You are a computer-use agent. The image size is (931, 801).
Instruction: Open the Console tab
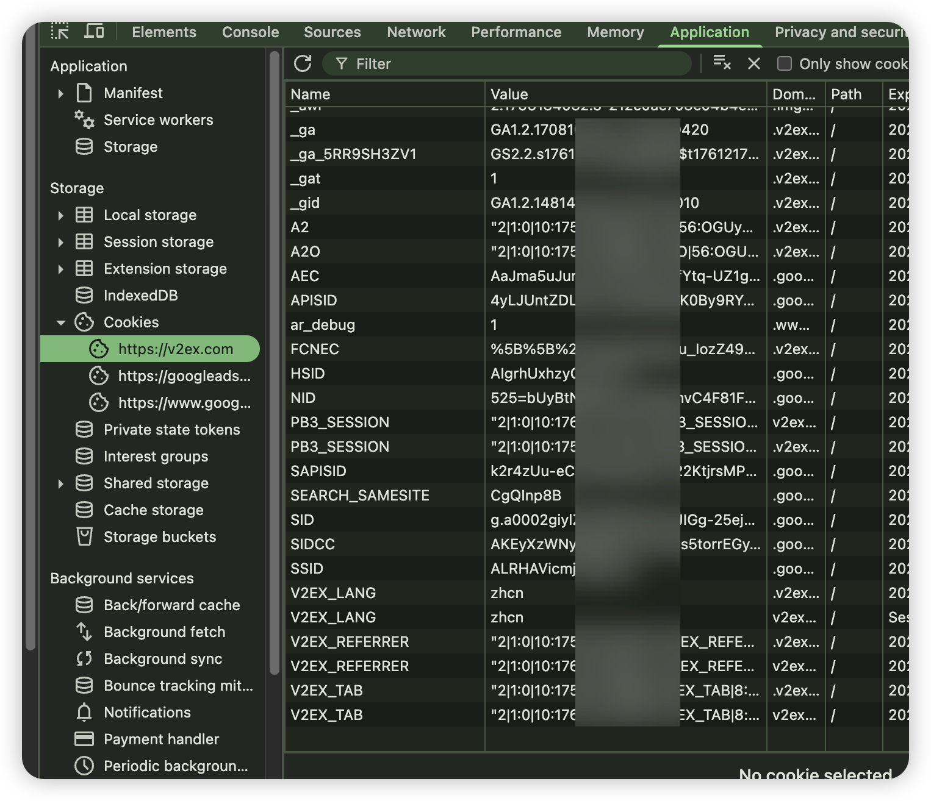250,32
